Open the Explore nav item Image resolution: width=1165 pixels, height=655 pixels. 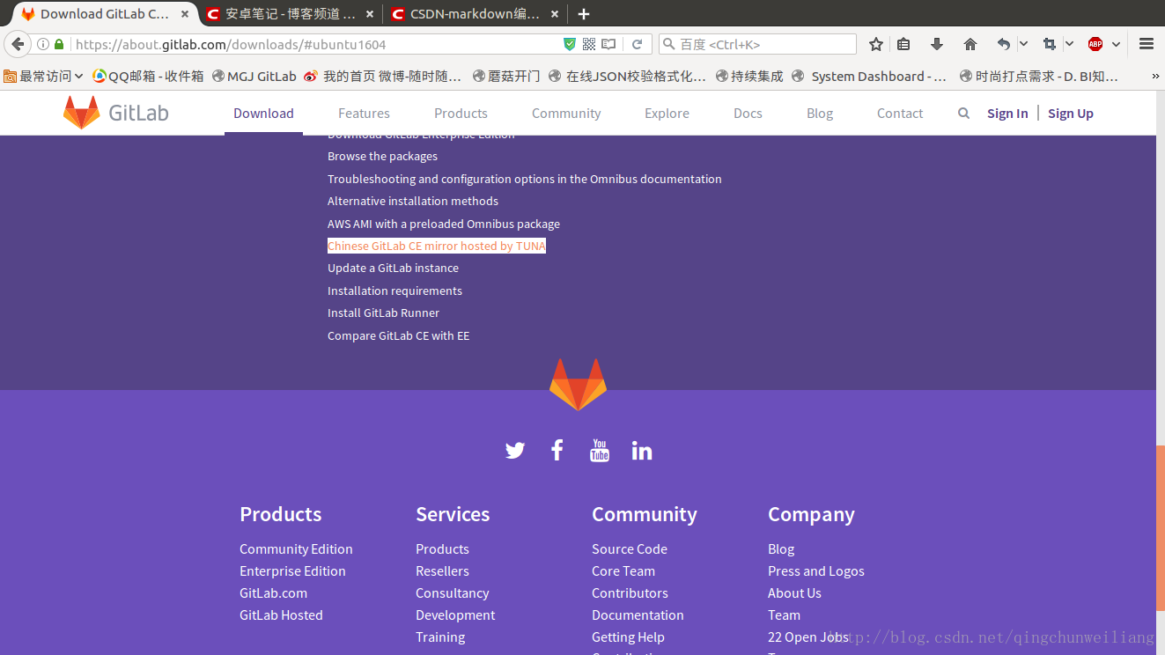pyautogui.click(x=667, y=113)
